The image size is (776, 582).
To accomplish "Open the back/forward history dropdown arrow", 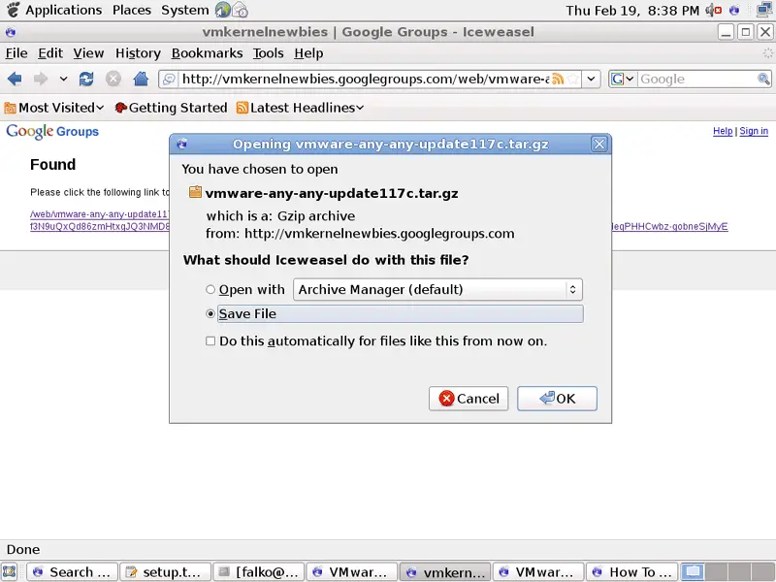I will [x=63, y=79].
